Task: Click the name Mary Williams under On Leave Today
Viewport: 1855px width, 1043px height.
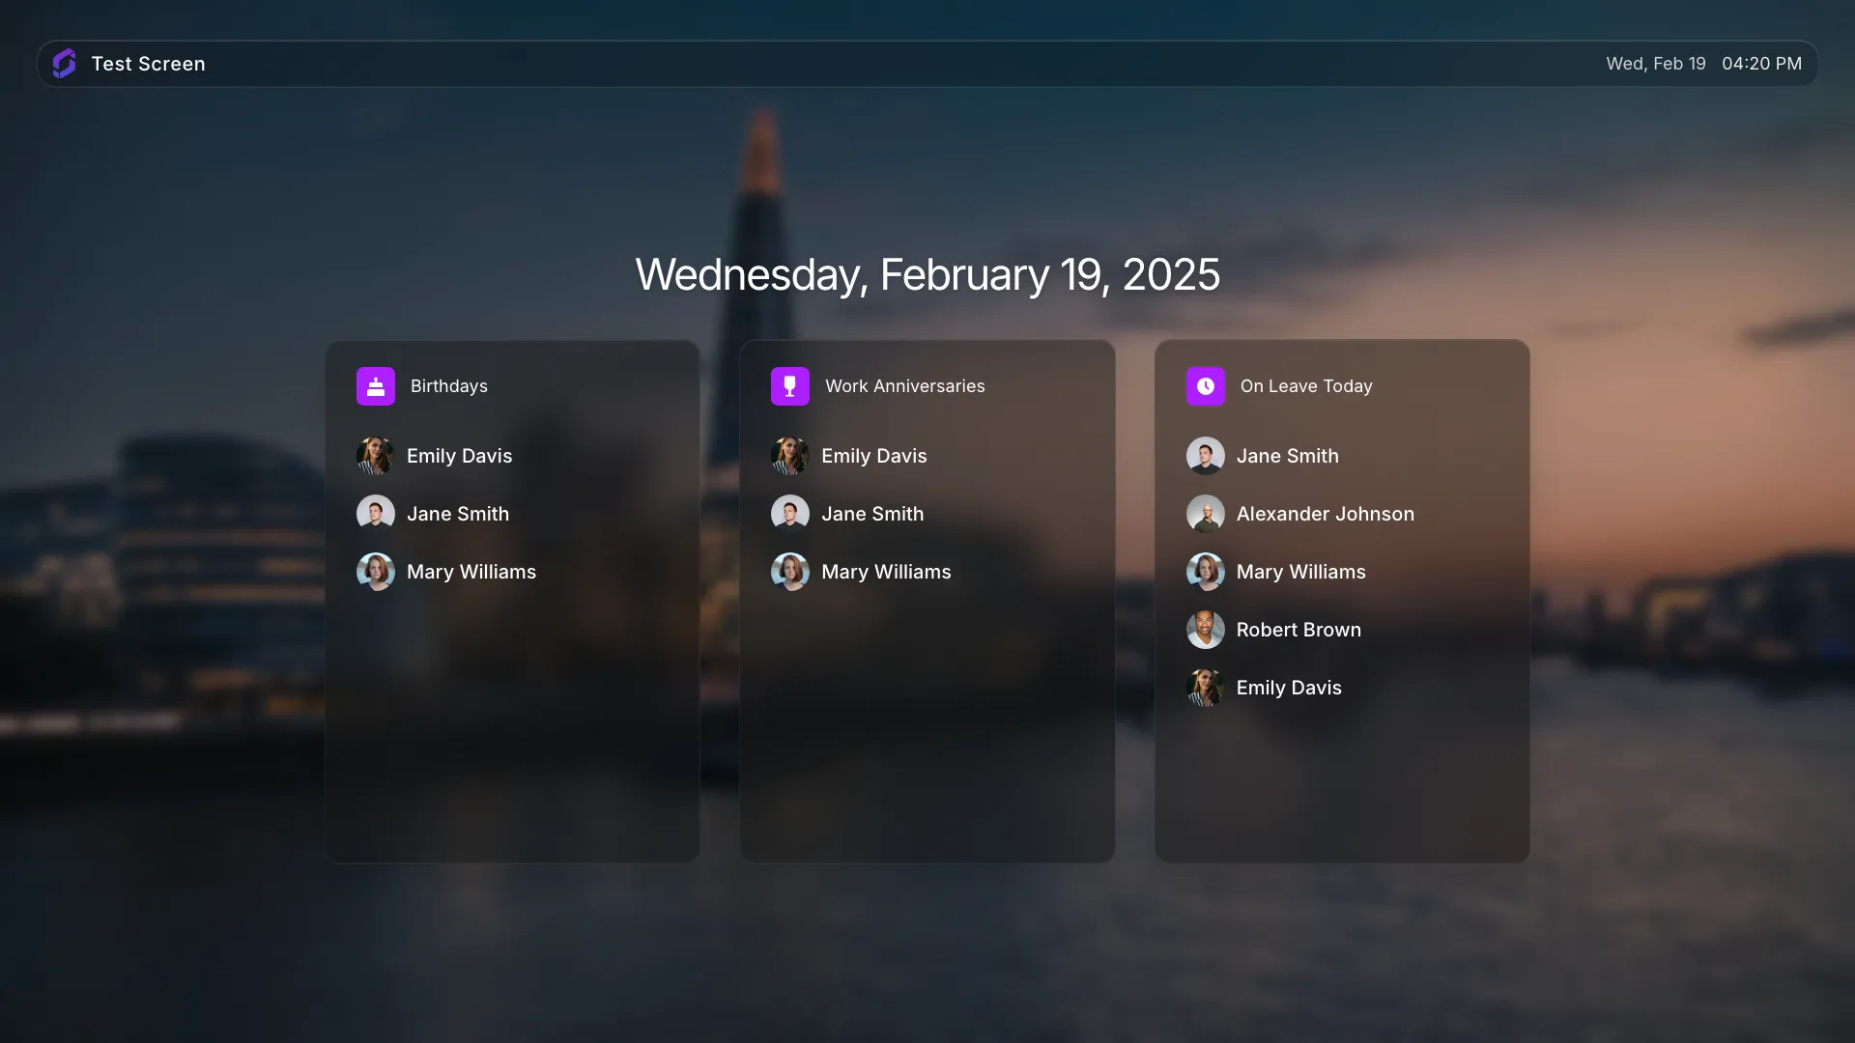Action: click(x=1301, y=572)
